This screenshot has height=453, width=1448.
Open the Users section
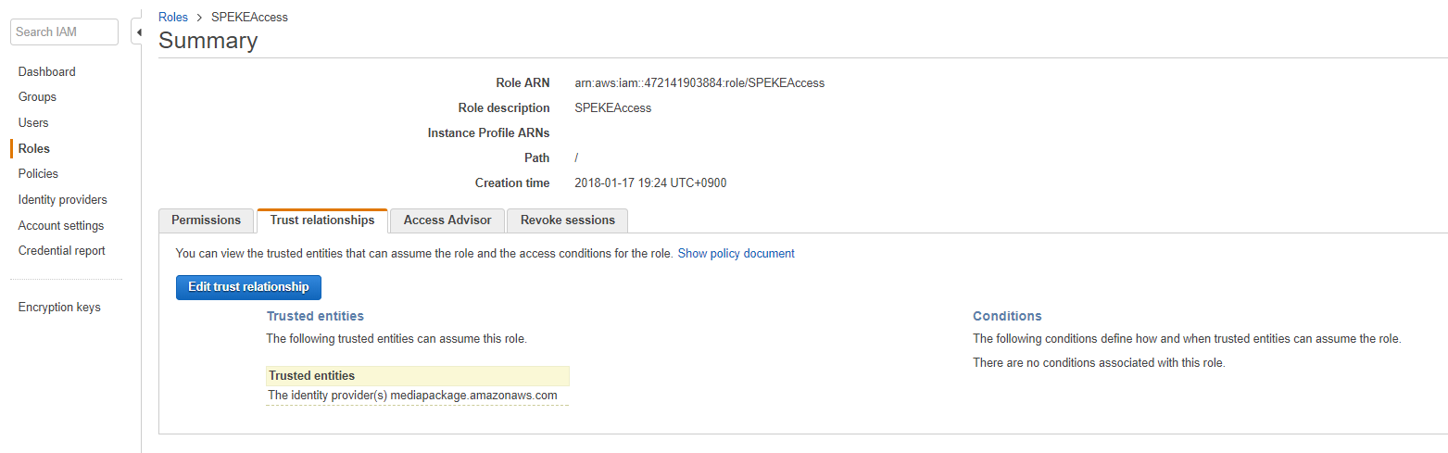click(x=33, y=122)
